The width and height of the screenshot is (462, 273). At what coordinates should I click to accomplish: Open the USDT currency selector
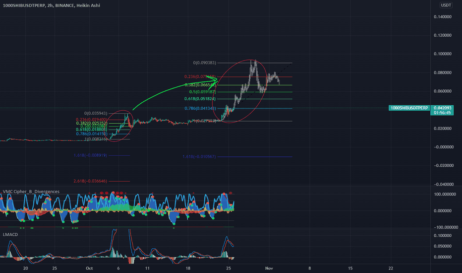click(x=446, y=5)
